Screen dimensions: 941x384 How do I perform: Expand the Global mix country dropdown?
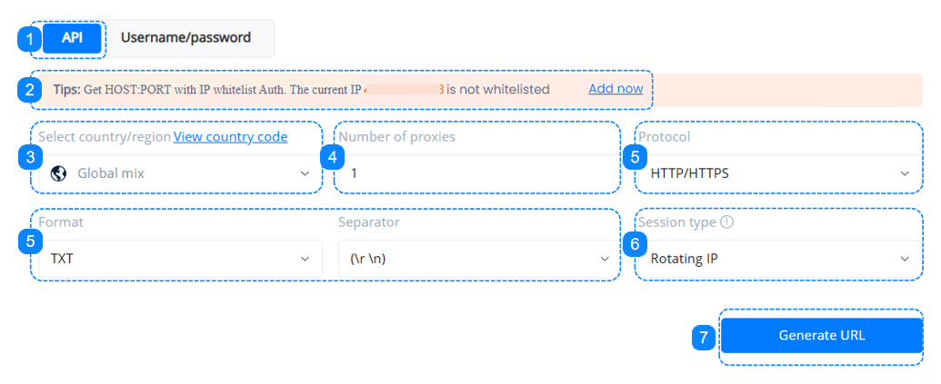click(180, 173)
